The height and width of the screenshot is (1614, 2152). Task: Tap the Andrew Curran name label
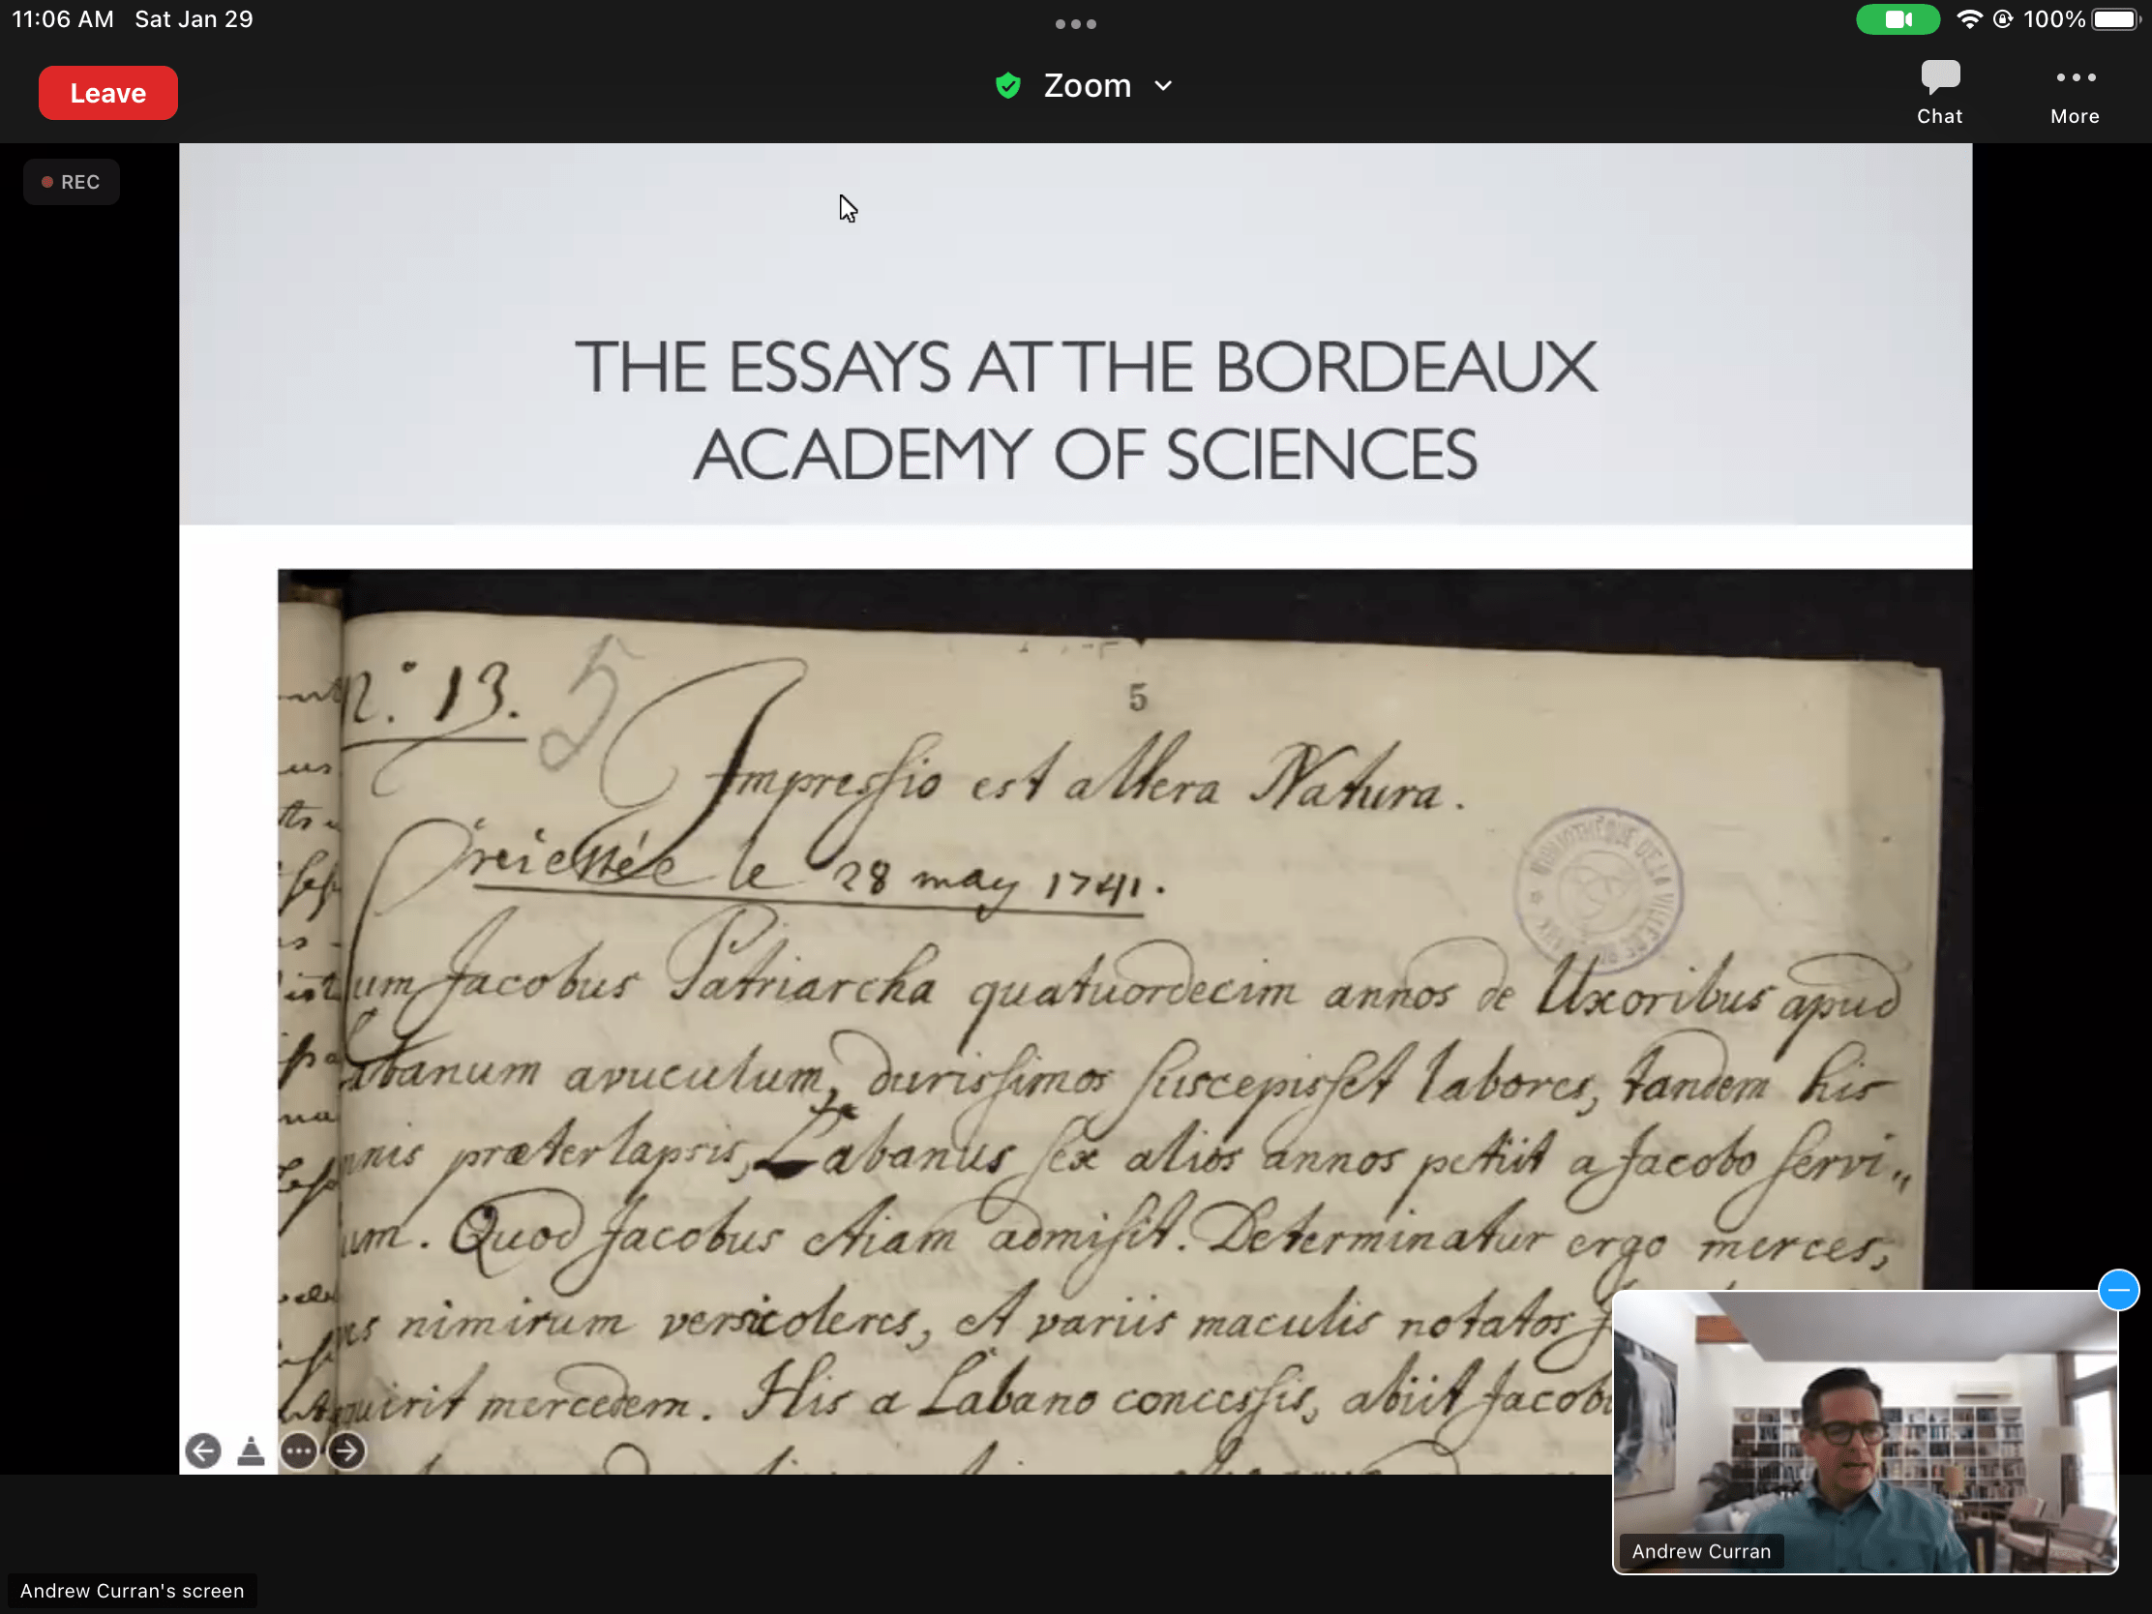1700,1551
